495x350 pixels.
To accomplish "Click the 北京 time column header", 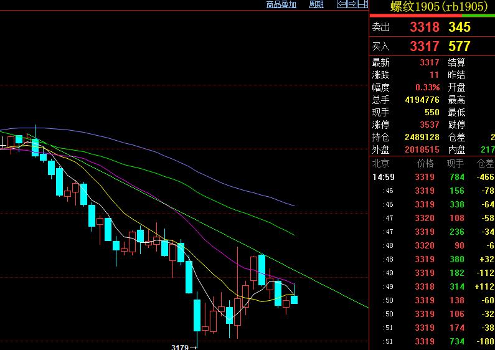I will 380,163.
